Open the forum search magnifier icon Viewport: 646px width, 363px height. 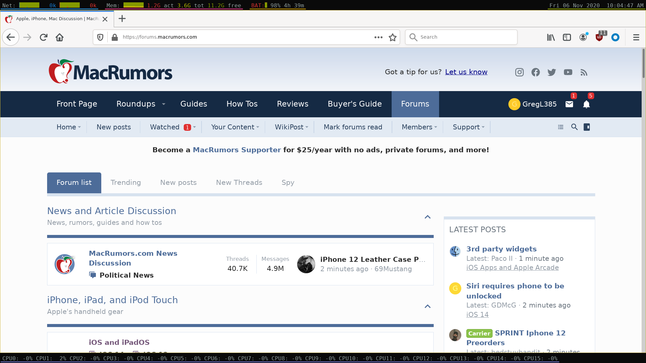pyautogui.click(x=574, y=127)
